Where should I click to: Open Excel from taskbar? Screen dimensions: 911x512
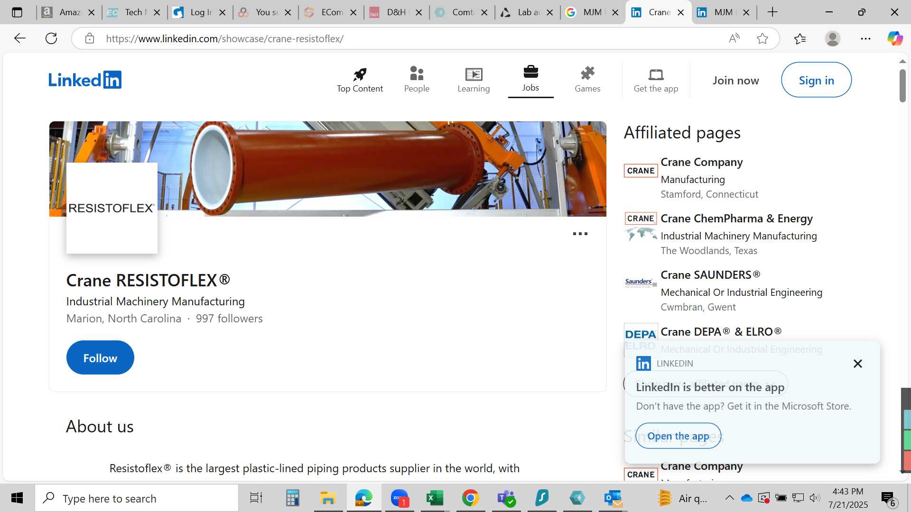435,498
